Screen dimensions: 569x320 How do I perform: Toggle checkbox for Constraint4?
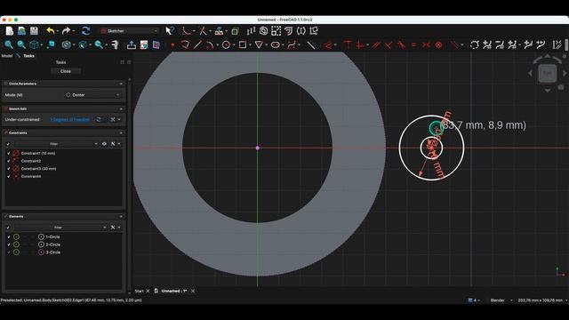pyautogui.click(x=8, y=176)
